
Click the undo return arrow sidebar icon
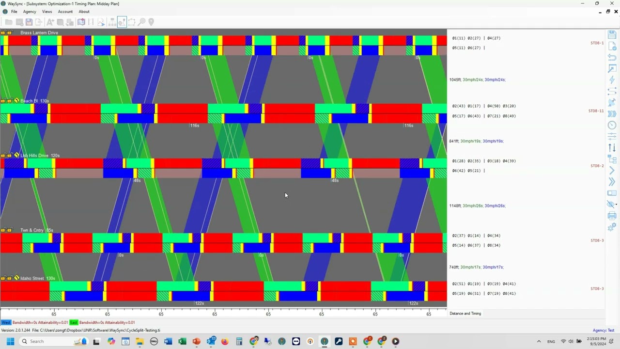tap(612, 57)
